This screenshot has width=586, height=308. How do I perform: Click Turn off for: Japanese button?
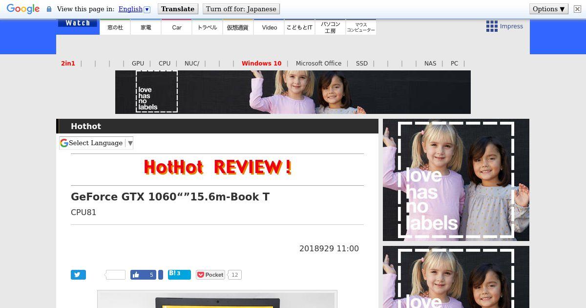pos(241,9)
